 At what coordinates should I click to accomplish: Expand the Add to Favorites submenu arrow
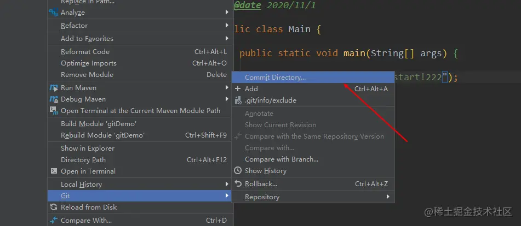point(227,38)
